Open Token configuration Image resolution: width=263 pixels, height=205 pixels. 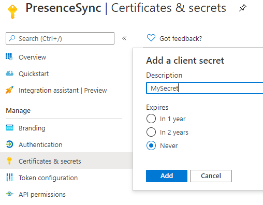(x=48, y=178)
